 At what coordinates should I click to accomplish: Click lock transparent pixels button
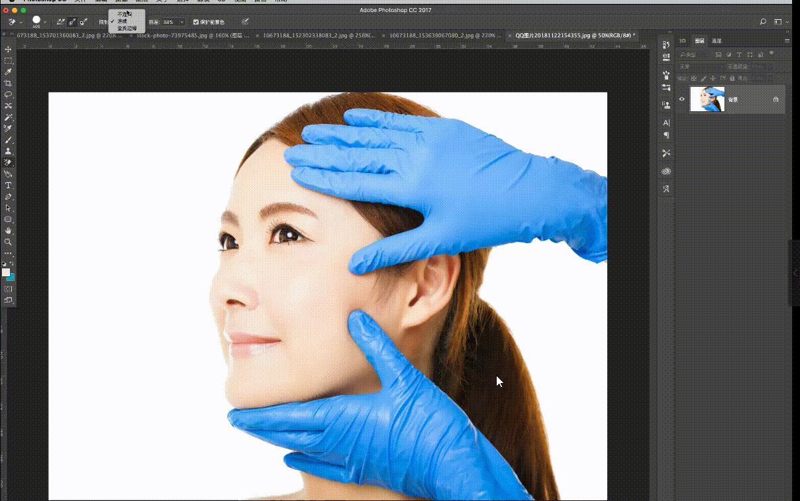click(x=695, y=78)
